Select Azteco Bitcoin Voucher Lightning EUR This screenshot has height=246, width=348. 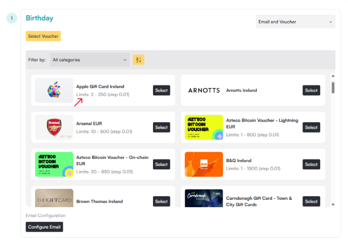click(x=311, y=127)
